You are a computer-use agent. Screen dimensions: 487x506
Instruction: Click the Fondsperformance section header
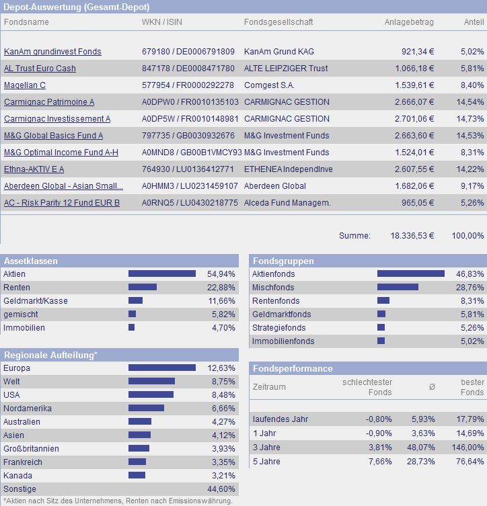point(292,369)
